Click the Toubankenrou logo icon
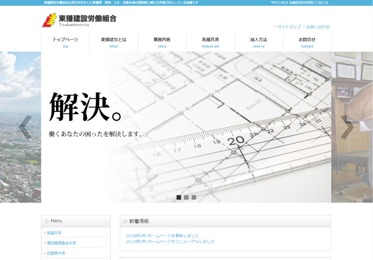The width and height of the screenshot is (373, 260). tap(49, 21)
